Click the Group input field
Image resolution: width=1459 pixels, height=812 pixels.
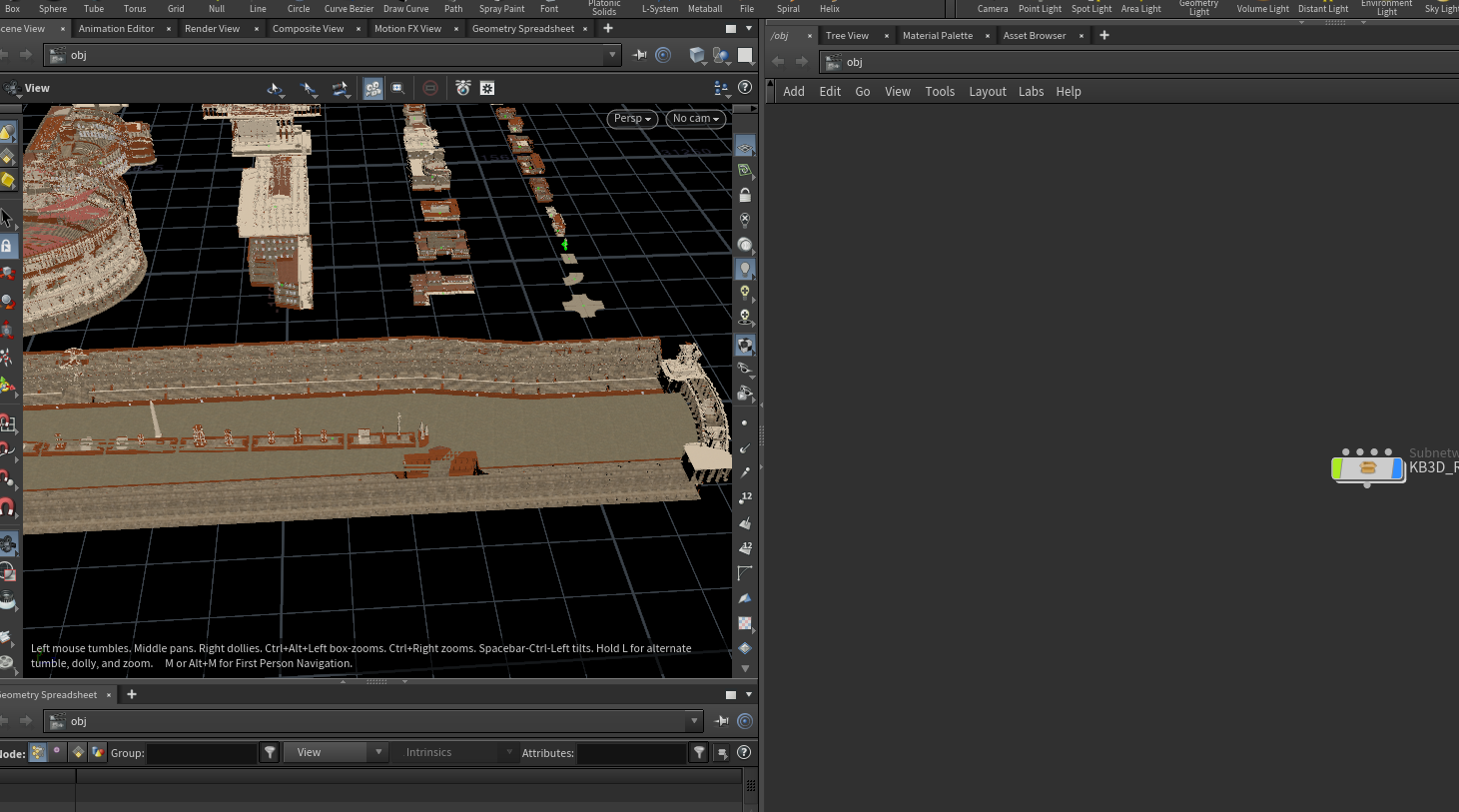click(x=202, y=753)
